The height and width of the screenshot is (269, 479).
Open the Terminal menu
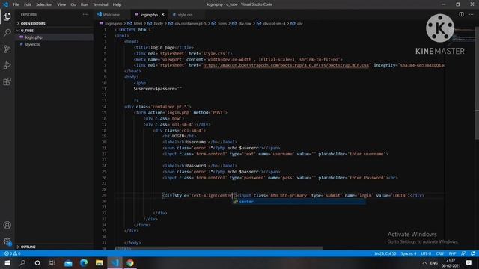[100, 4]
